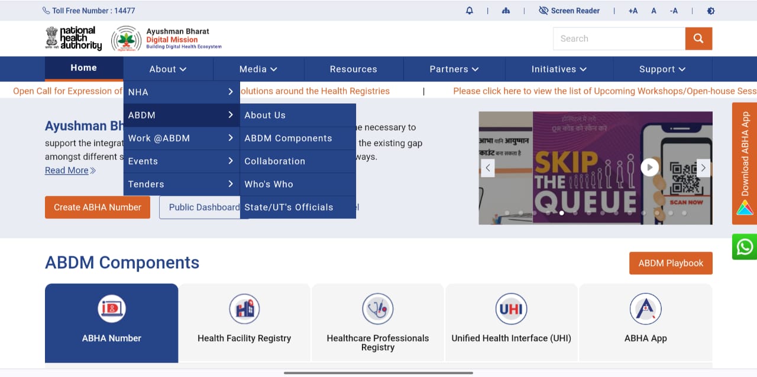Image resolution: width=757 pixels, height=377 pixels.
Task: Expand the NHA submenu item
Action: (x=181, y=92)
